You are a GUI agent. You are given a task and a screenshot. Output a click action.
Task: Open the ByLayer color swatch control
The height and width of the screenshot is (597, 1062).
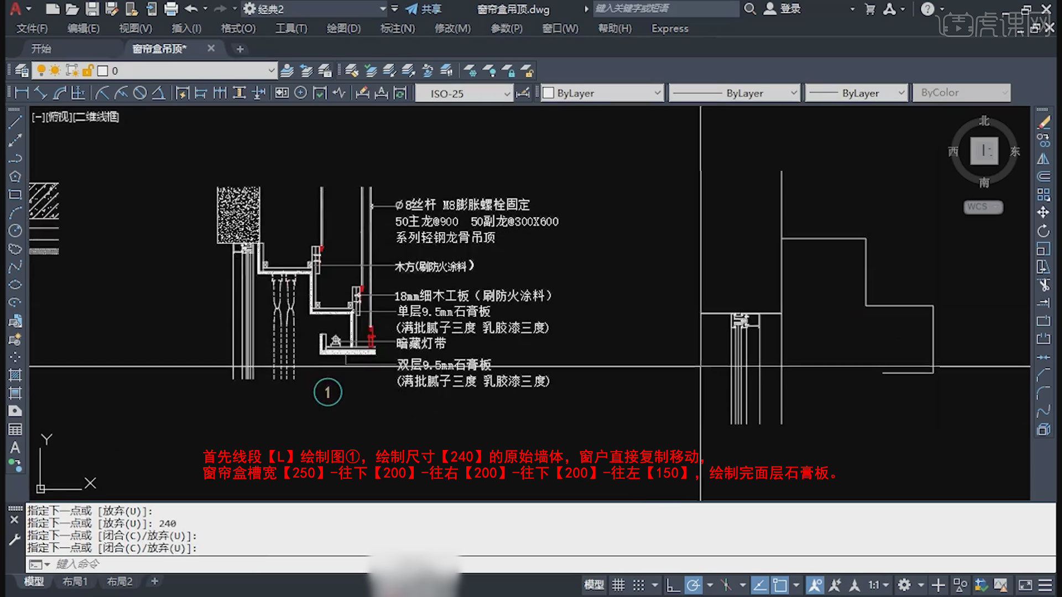tap(602, 93)
